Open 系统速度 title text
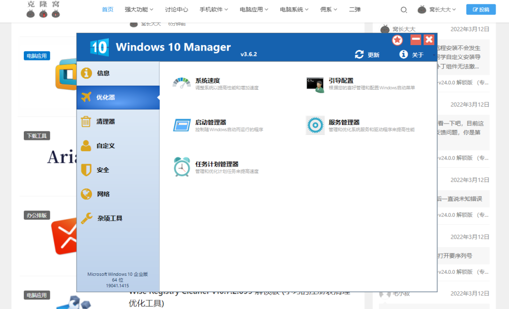 [x=207, y=80]
